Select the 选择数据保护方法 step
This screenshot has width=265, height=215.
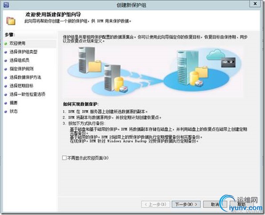click(x=25, y=77)
